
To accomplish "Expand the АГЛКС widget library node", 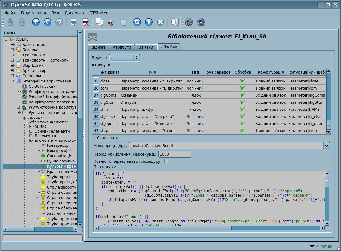I will coord(31,126).
